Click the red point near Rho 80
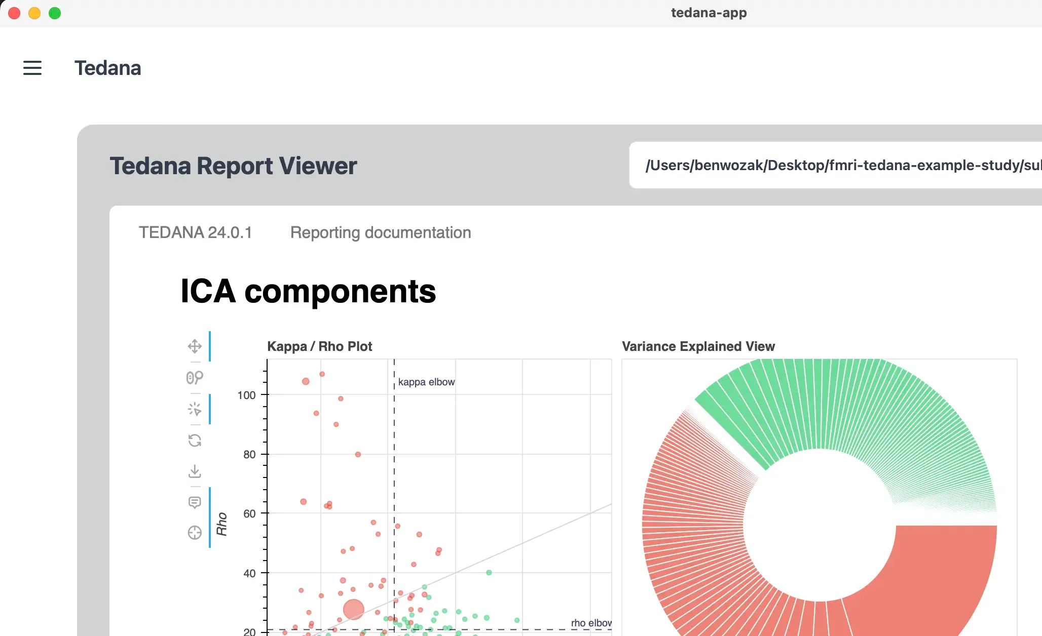Viewport: 1042px width, 636px height. (358, 454)
